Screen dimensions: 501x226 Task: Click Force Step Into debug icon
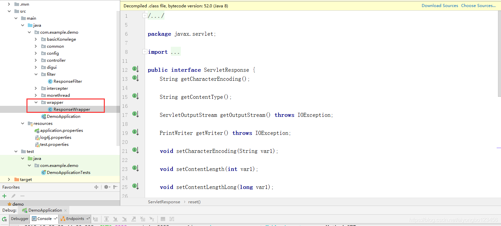[x=125, y=219]
